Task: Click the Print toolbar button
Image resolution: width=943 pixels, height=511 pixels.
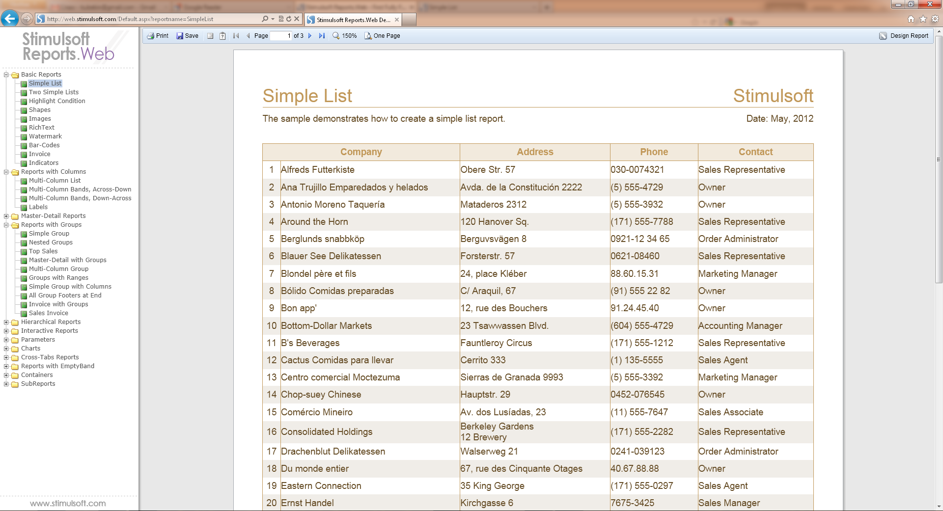Action: (158, 36)
